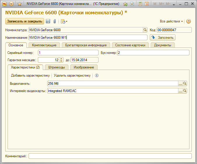
Task: Click the Интерфейс видеокарты value field
Action: point(113,91)
